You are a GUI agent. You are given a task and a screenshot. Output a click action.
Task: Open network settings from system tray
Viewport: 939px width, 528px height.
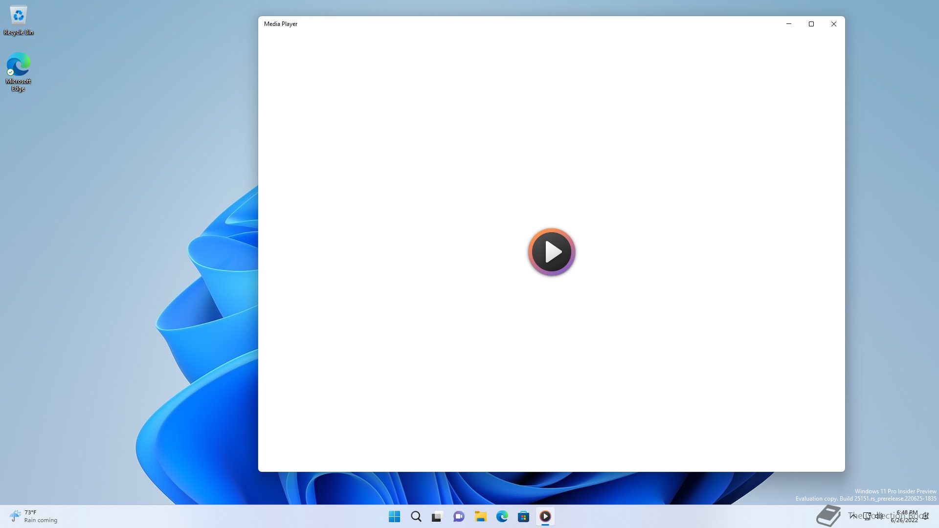point(867,516)
